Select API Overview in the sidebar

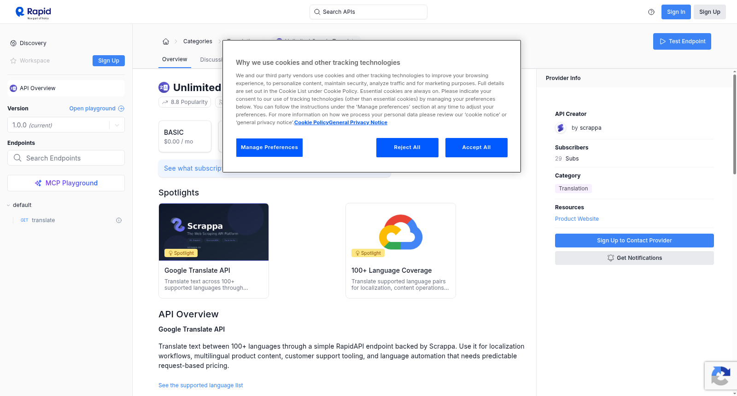click(66, 88)
